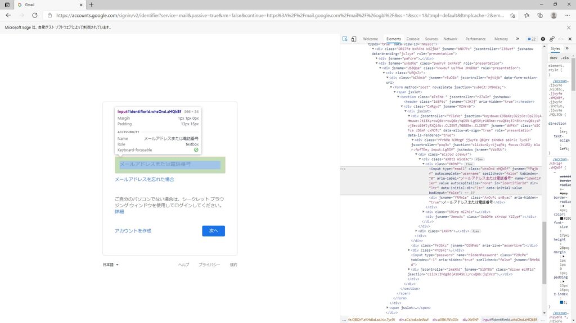Open the Network tab
576x323 pixels.
click(450, 39)
